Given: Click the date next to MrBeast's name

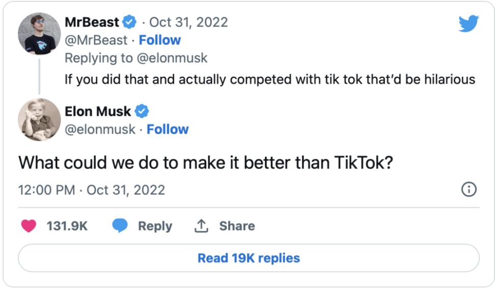Looking at the screenshot, I should (188, 22).
